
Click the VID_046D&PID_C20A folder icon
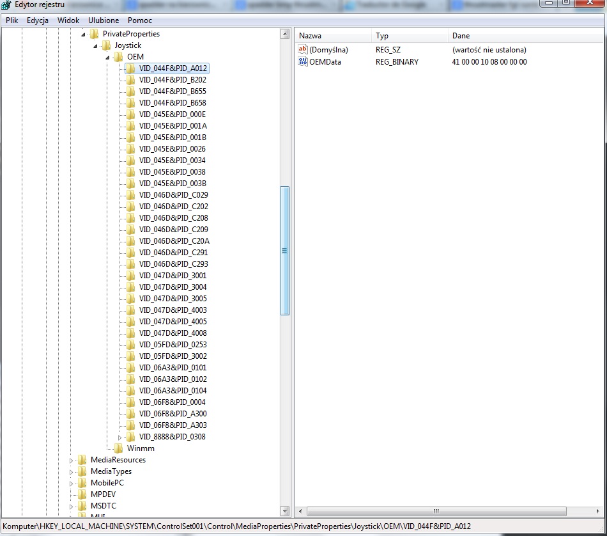click(x=131, y=241)
